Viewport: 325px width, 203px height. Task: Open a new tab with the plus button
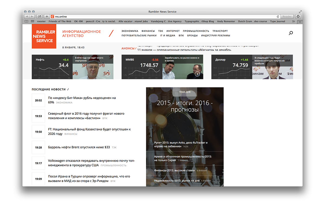point(300,22)
